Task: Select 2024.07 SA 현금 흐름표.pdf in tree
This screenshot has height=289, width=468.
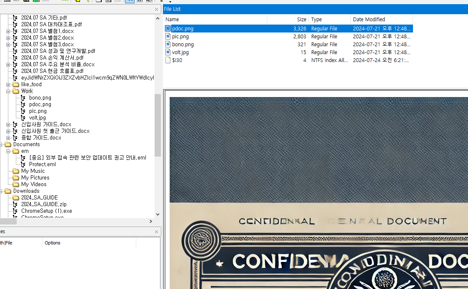Action: (x=52, y=71)
